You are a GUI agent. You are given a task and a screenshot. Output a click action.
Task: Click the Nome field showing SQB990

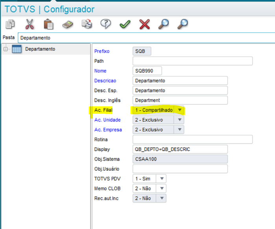pos(147,71)
